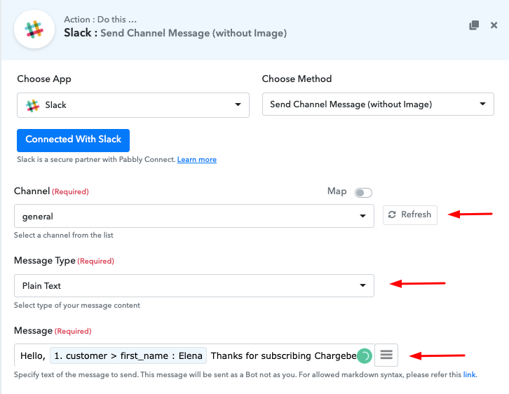Open the Message Type dropdown showing Plain Text
The width and height of the screenshot is (509, 394).
(x=194, y=285)
